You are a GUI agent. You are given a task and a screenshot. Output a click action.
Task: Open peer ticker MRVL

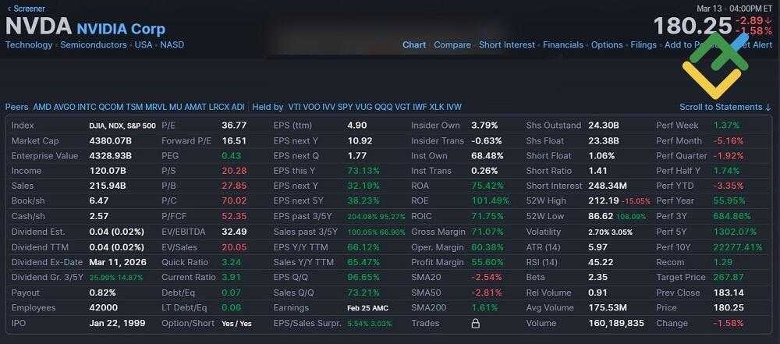pos(156,107)
